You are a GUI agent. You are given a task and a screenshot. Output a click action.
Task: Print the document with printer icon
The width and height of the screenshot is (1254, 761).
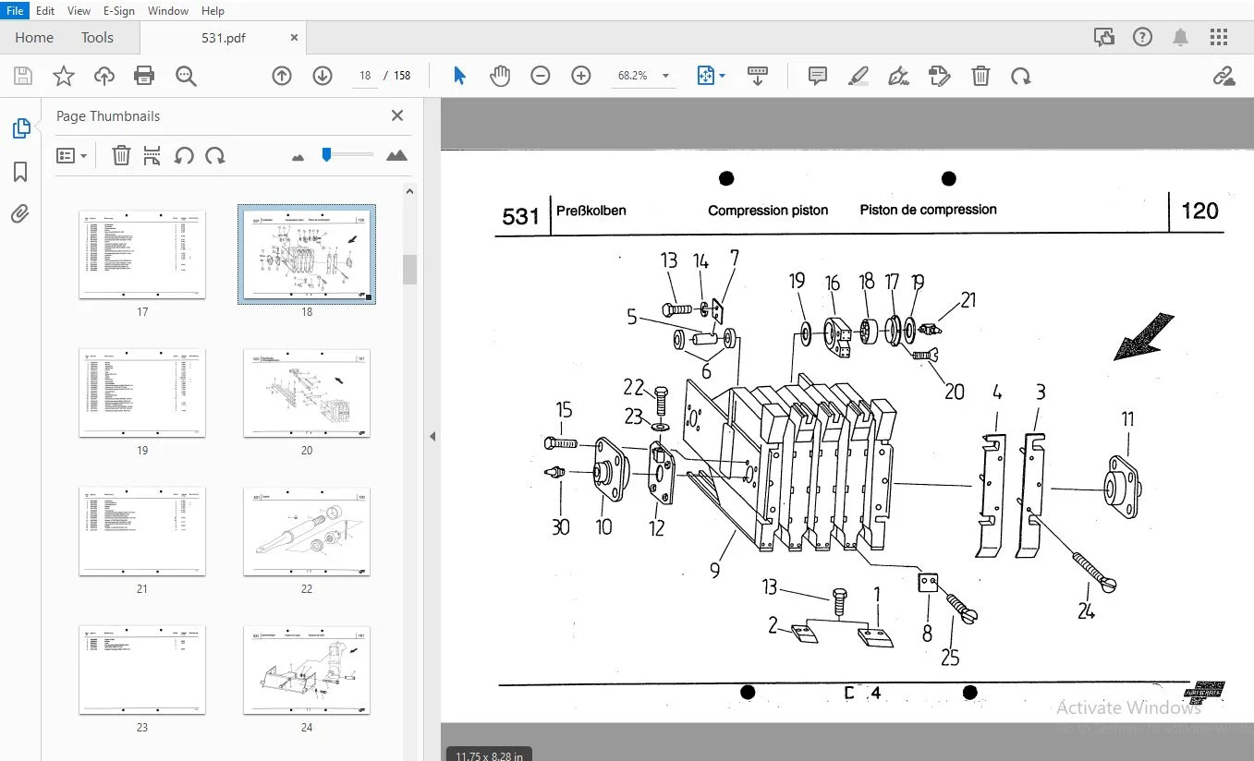(144, 76)
